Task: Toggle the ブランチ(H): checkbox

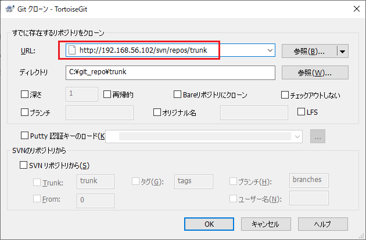Action: click(233, 181)
